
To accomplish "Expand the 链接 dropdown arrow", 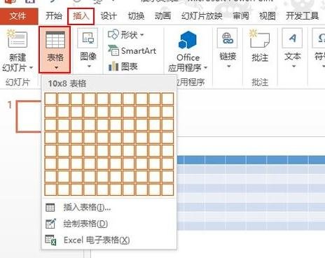I will (x=229, y=66).
